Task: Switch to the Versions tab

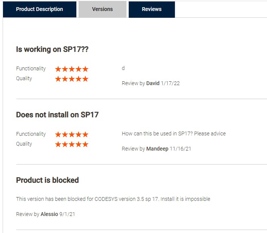Action: point(102,9)
